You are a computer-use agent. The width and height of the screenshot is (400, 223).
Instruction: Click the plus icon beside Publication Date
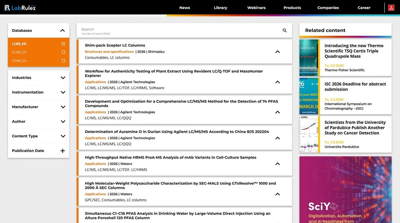tap(63, 151)
